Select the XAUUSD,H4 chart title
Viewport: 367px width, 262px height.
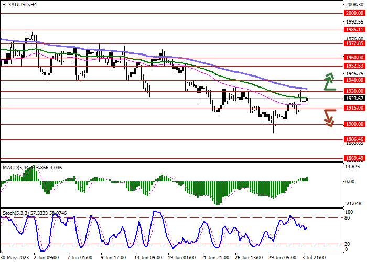tap(22, 4)
